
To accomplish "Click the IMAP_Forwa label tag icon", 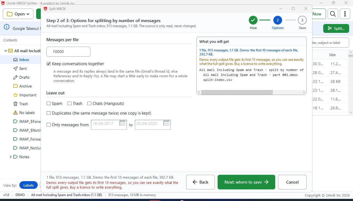I will click(x=15, y=139).
